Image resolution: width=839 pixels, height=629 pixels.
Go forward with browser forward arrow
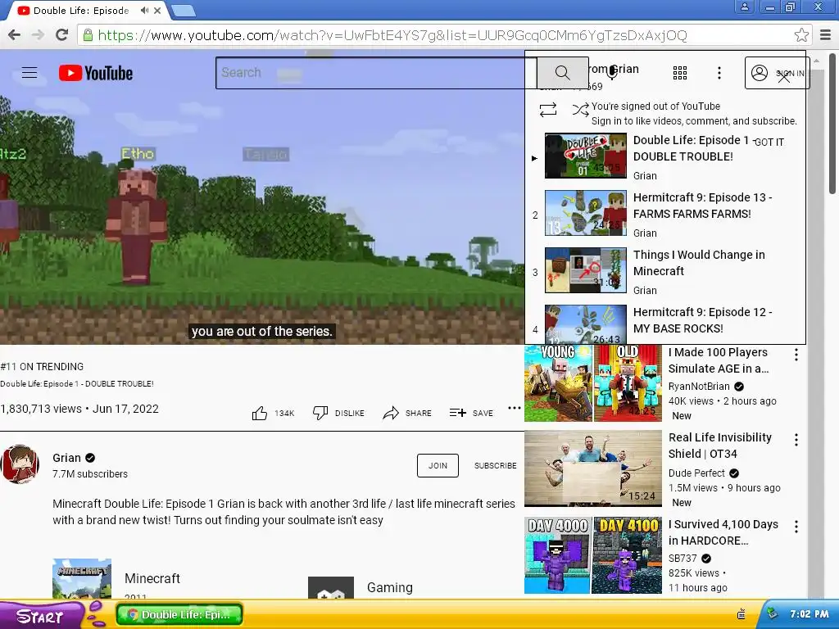(x=38, y=35)
